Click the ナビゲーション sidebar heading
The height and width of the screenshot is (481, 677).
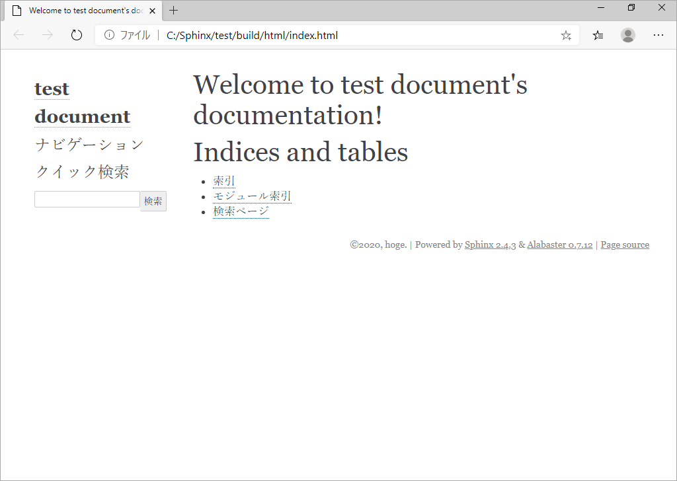click(x=89, y=144)
